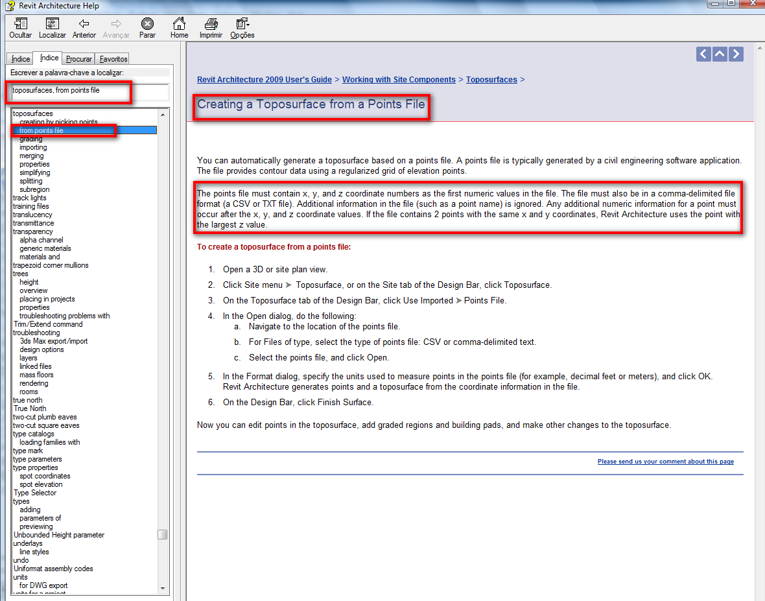Click the Avançar forward arrow icon
The image size is (765, 601).
click(115, 23)
